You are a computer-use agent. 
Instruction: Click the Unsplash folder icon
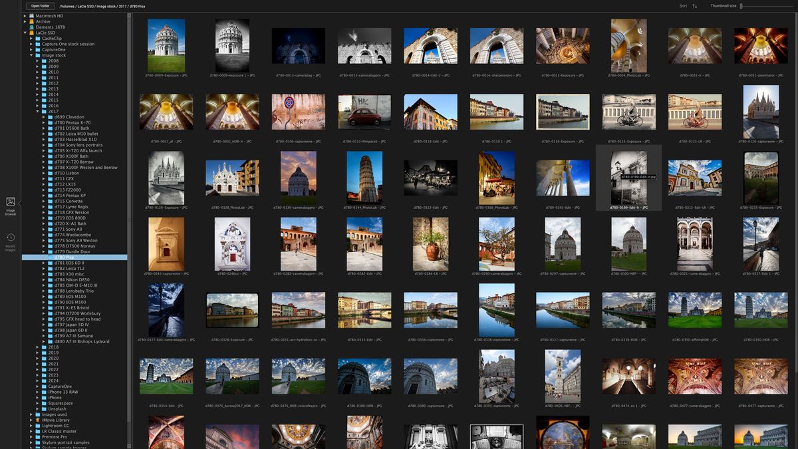[x=45, y=409]
